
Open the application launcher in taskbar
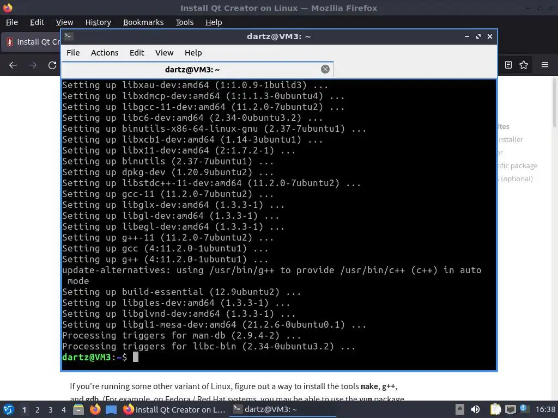tap(8, 409)
